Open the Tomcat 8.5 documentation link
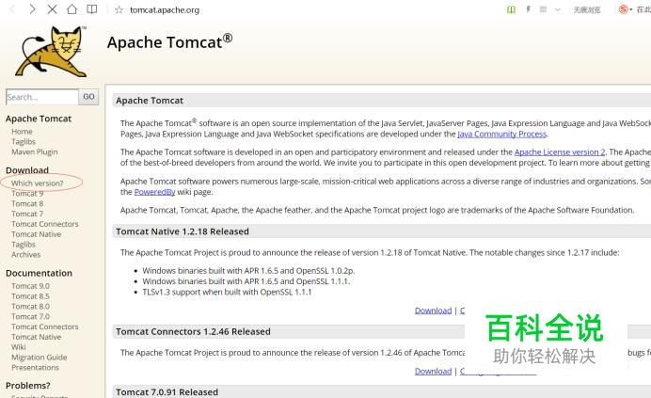 click(x=30, y=296)
